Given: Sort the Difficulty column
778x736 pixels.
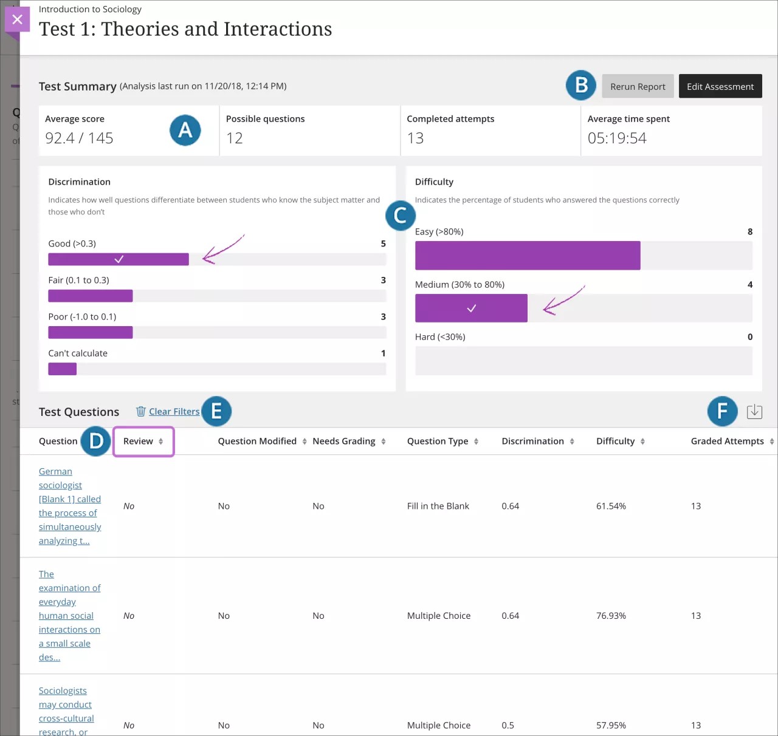Looking at the screenshot, I should click(642, 441).
